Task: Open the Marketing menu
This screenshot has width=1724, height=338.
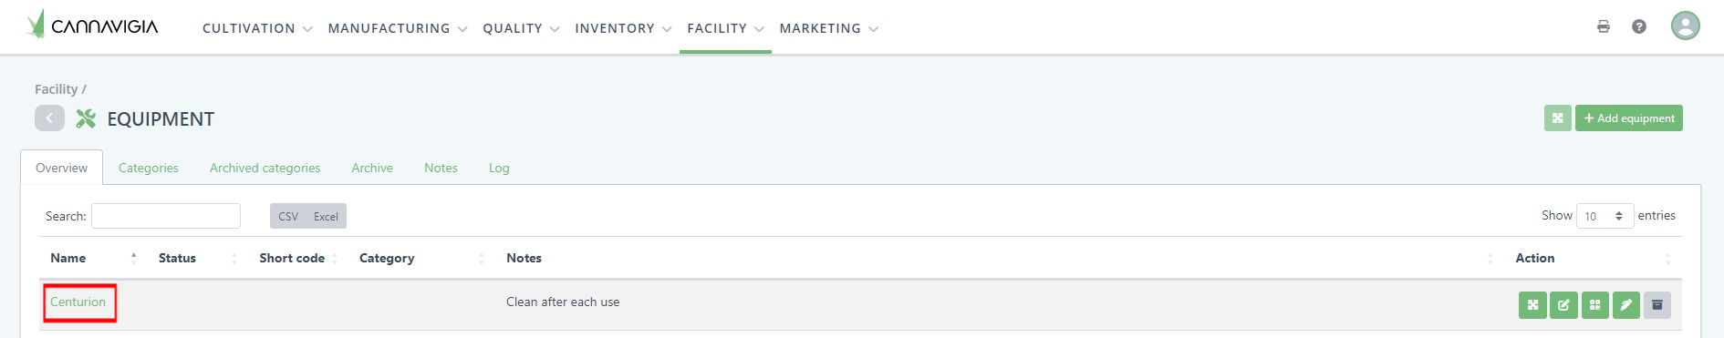Action: (x=828, y=28)
